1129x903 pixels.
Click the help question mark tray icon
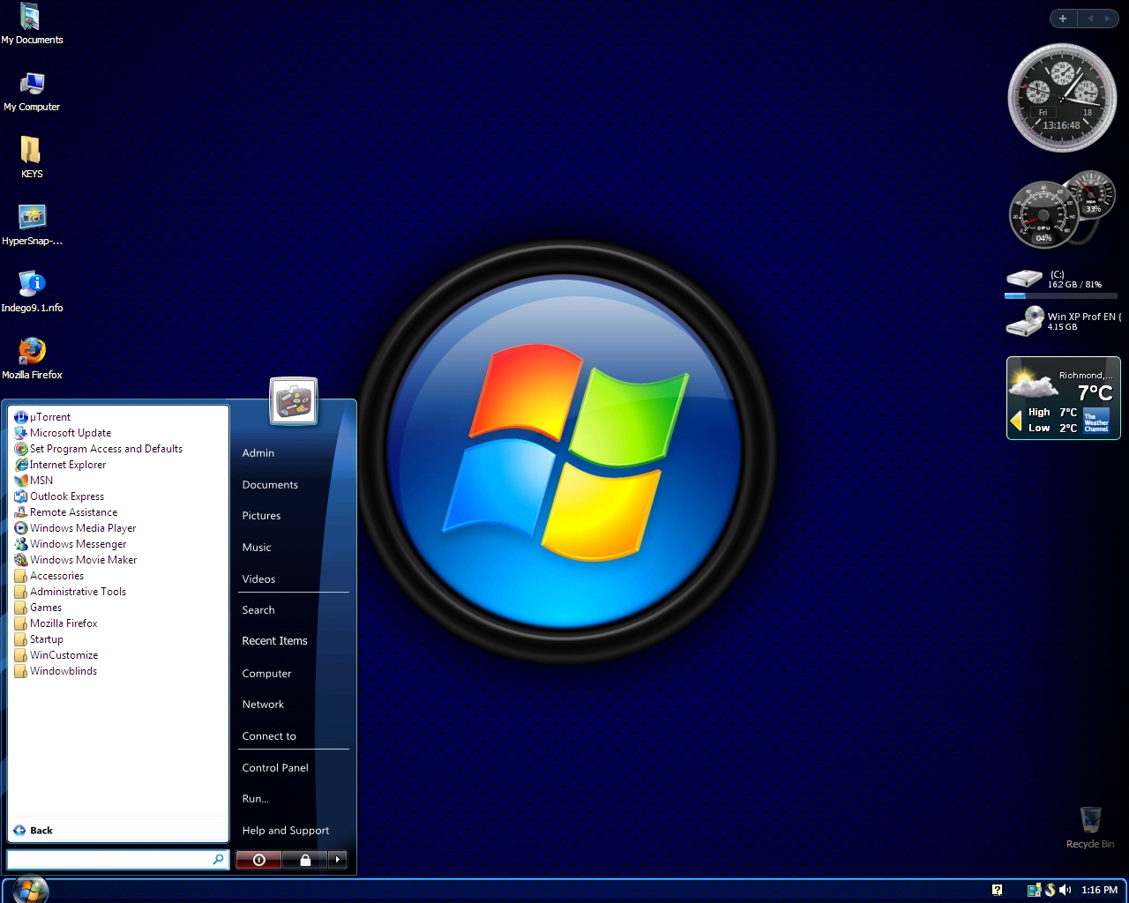tap(997, 890)
